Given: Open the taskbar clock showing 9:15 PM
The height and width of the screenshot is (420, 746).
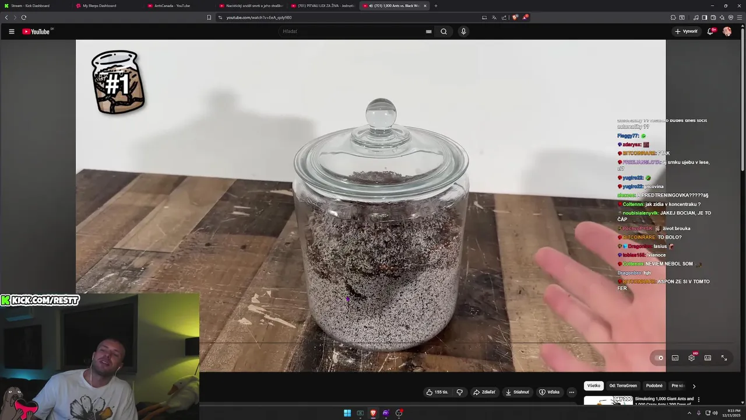Looking at the screenshot, I should pos(731,413).
